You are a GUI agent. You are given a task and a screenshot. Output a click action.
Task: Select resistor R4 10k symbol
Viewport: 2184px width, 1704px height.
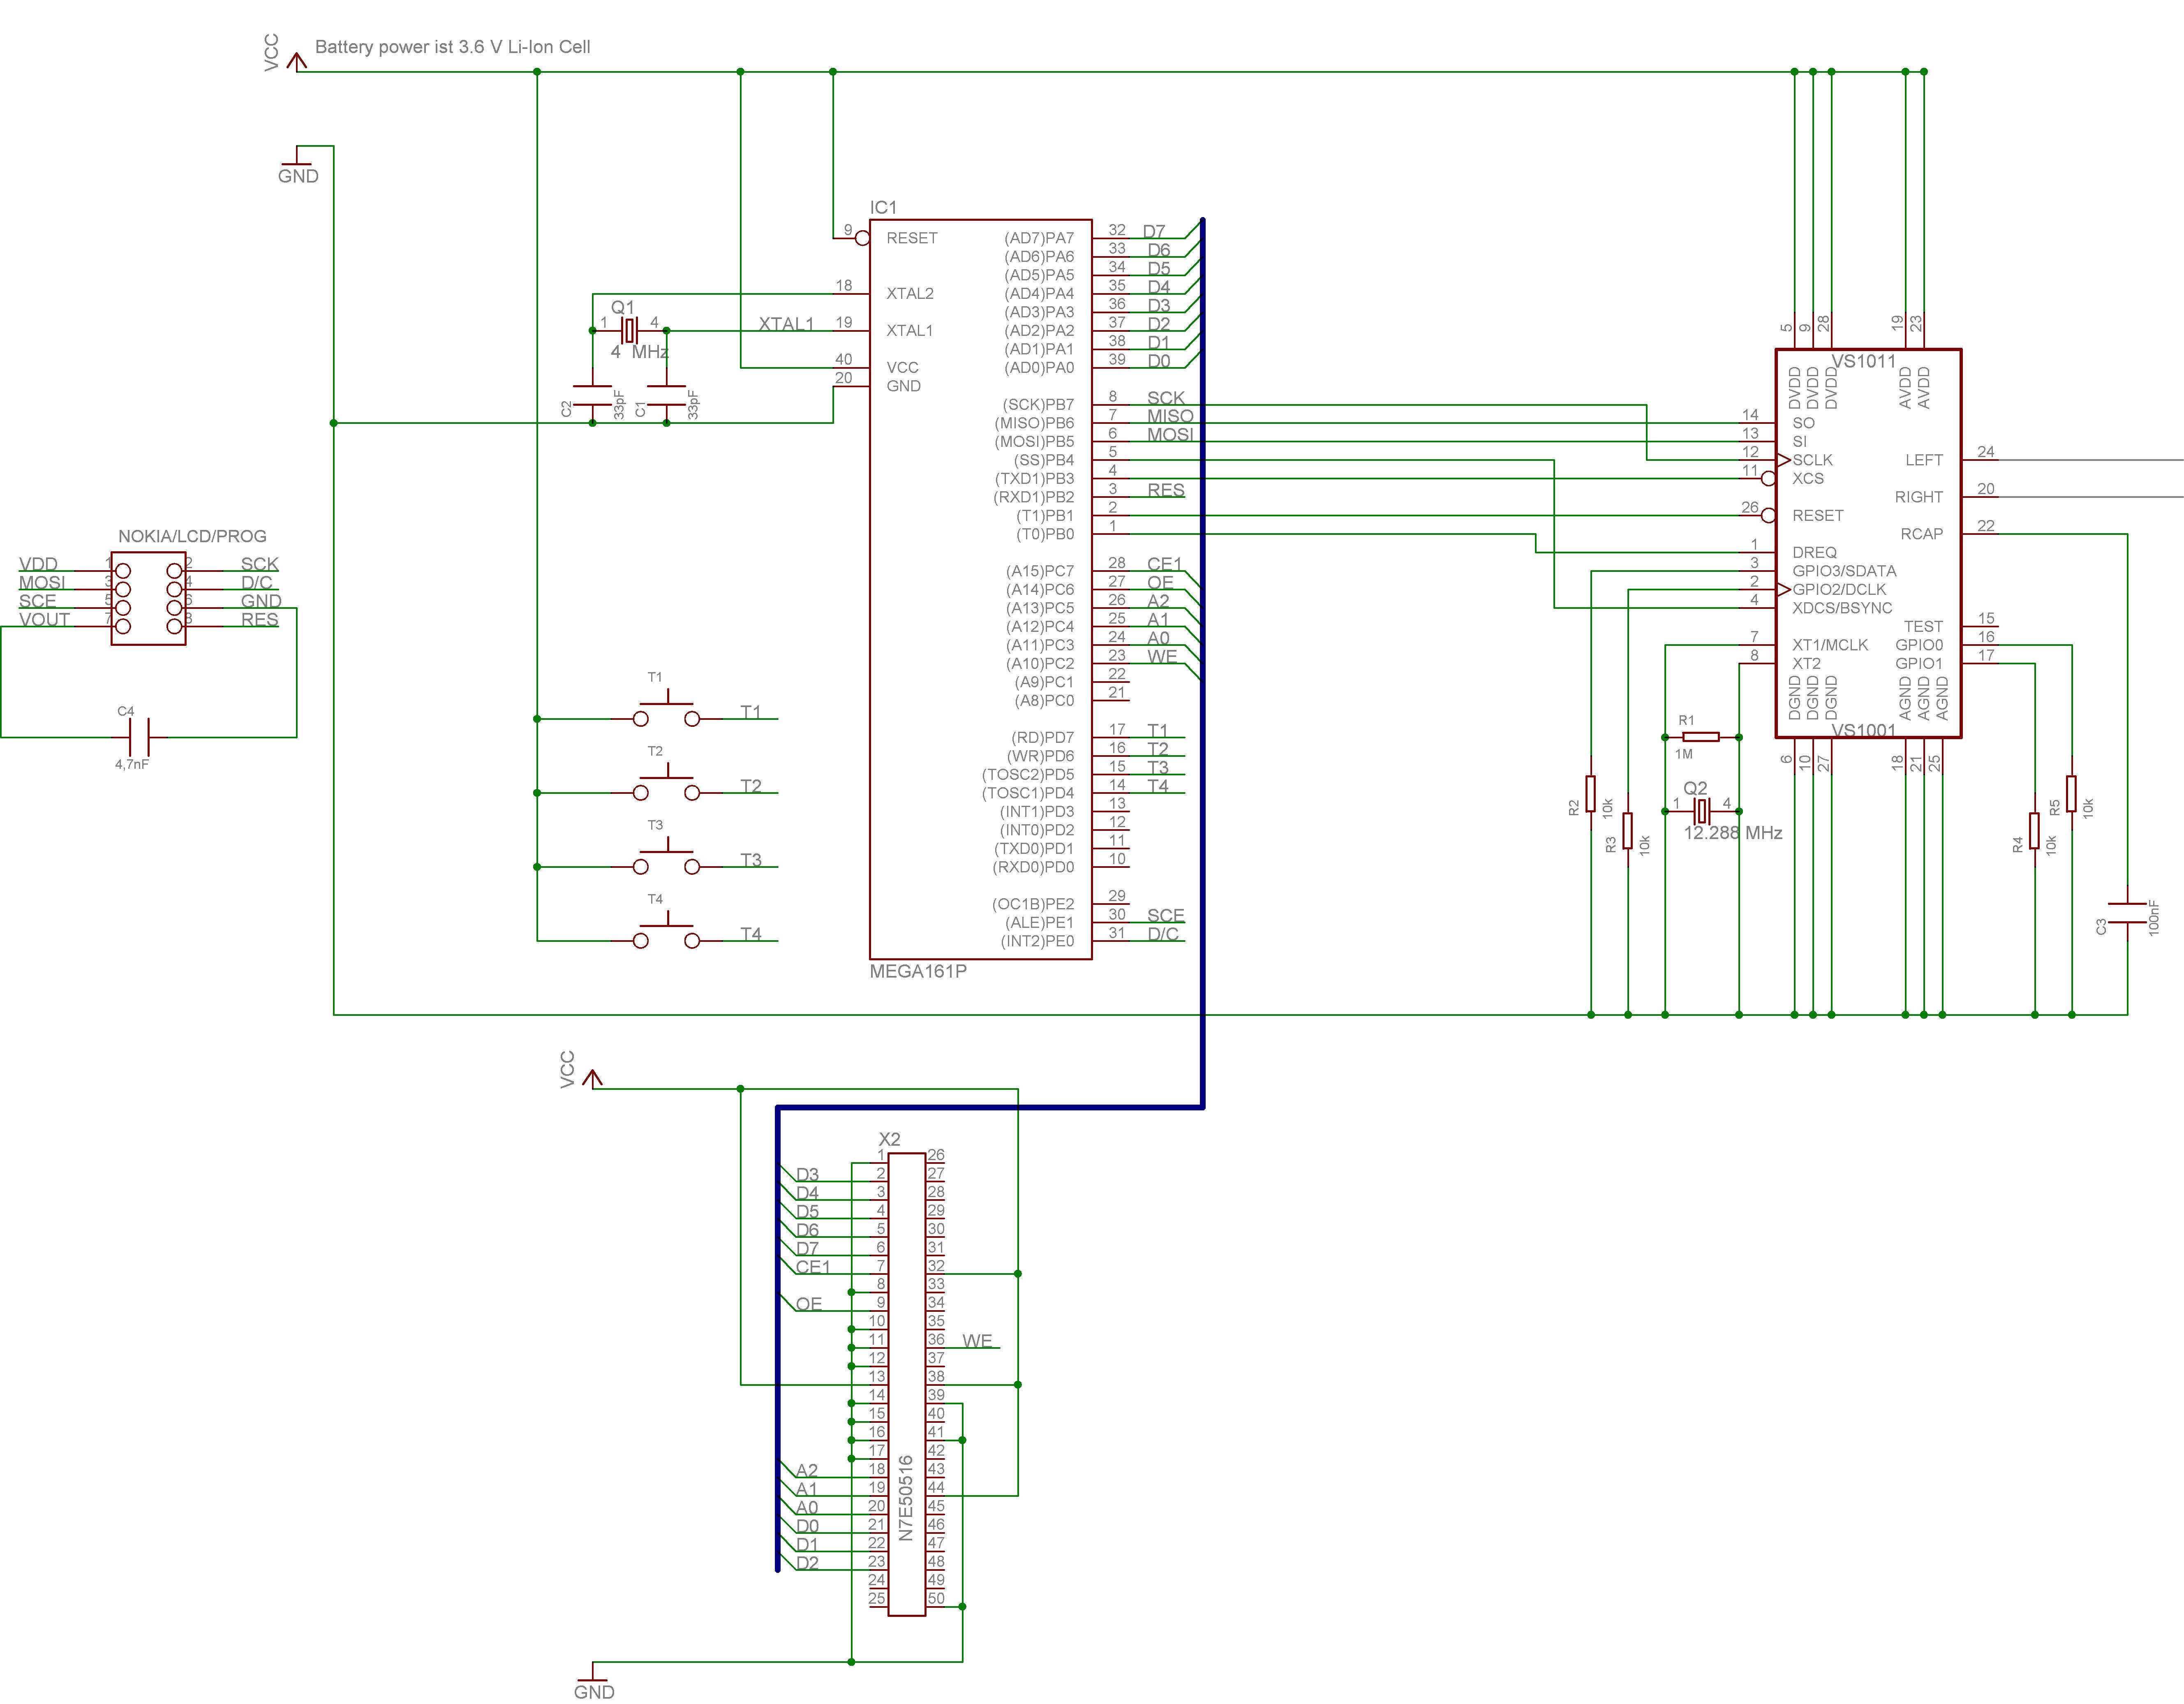coord(2034,830)
